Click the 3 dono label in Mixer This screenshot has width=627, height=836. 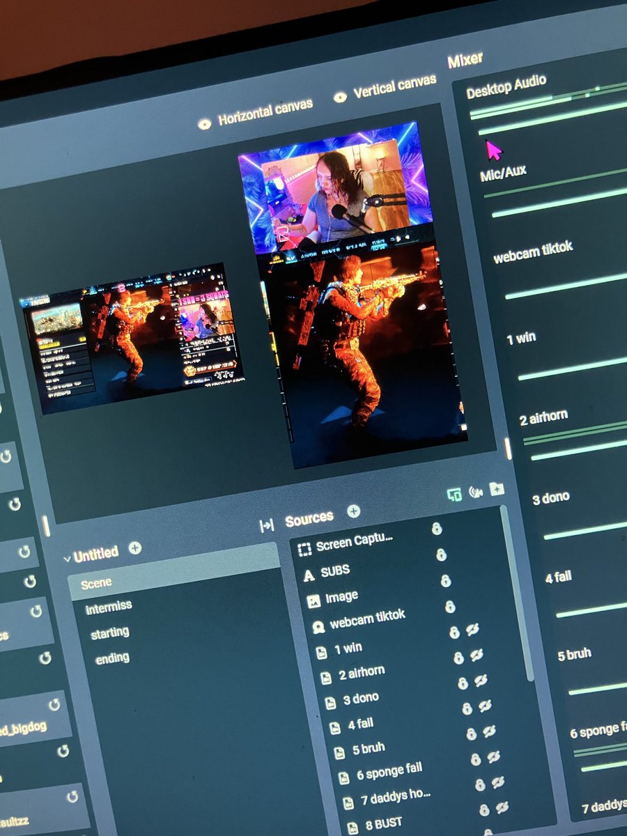[x=551, y=497]
